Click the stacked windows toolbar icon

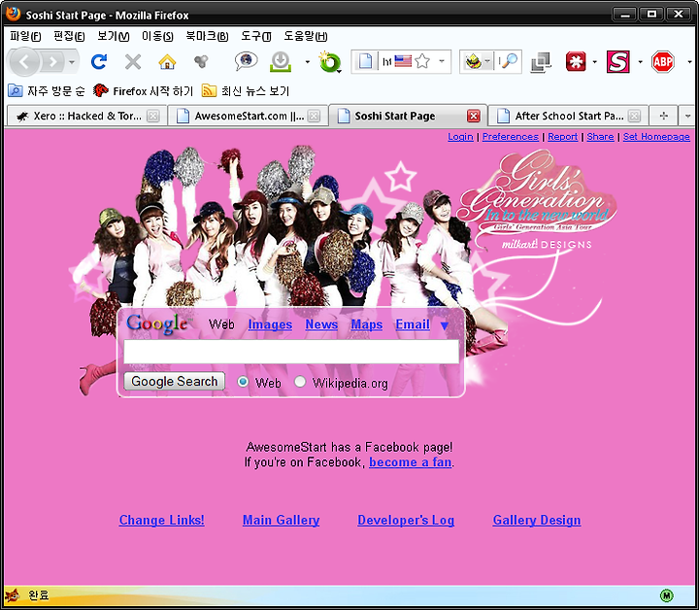(x=541, y=62)
